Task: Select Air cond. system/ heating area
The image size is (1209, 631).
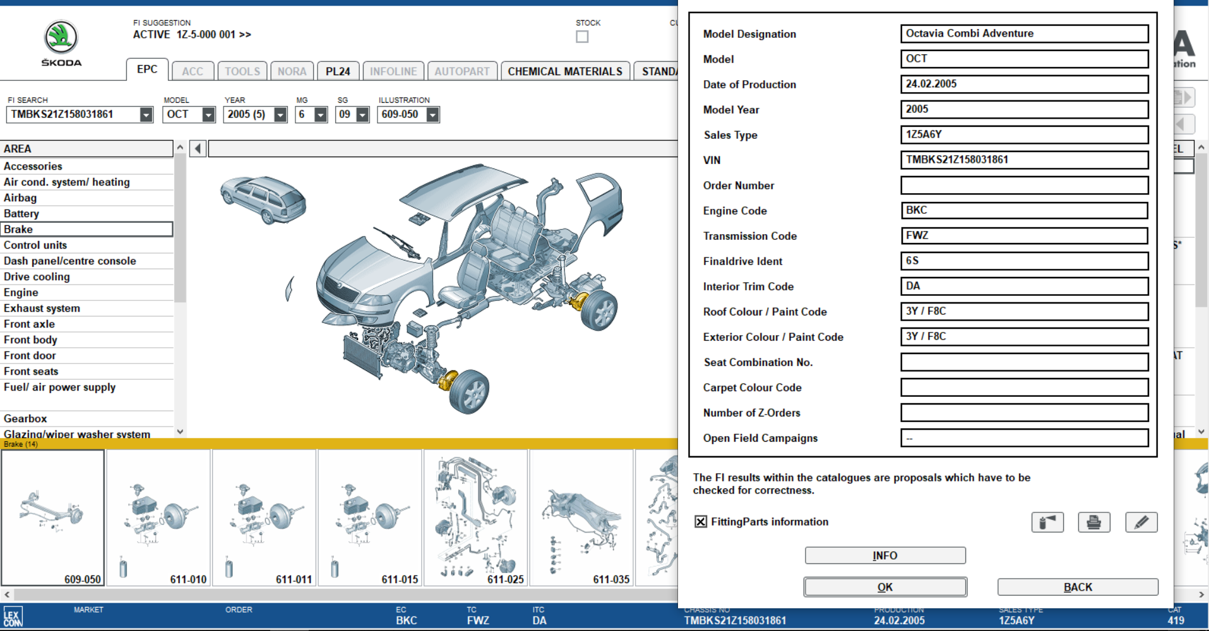Action: pyautogui.click(x=86, y=182)
